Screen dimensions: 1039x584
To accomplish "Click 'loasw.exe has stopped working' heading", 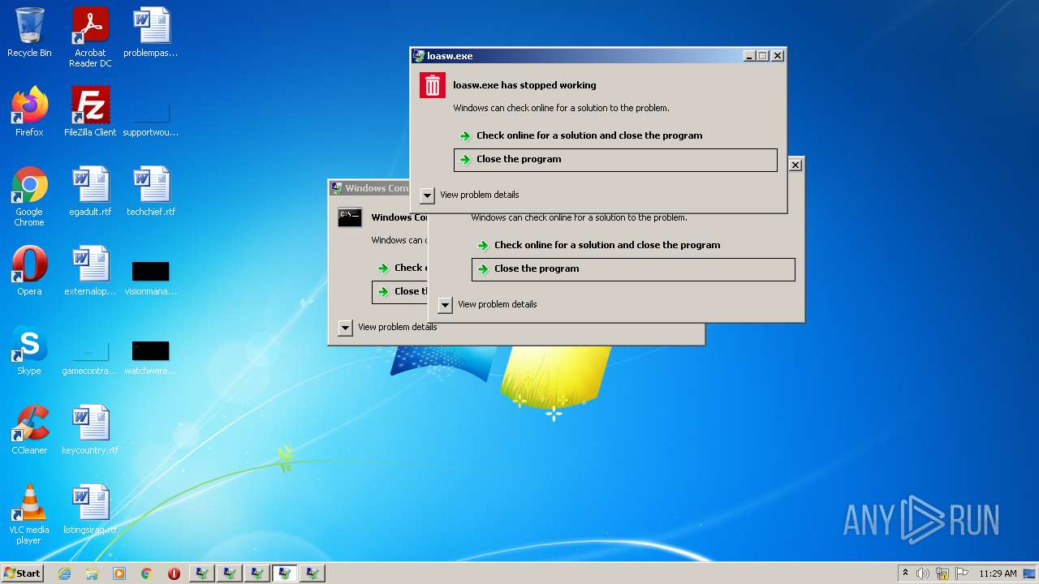I will (524, 85).
